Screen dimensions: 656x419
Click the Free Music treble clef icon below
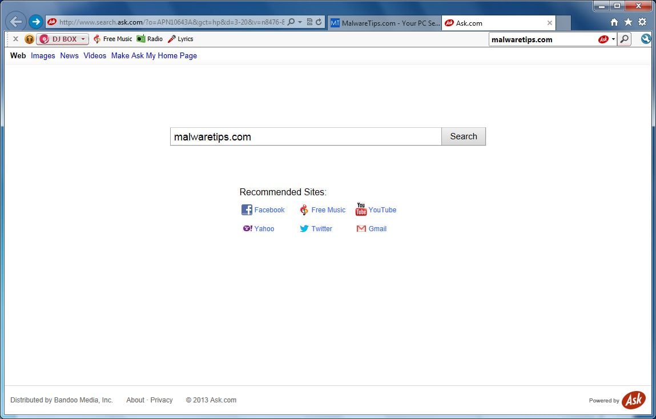pos(304,210)
